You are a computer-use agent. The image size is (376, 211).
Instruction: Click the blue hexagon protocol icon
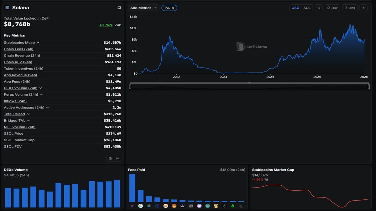click(x=157, y=206)
